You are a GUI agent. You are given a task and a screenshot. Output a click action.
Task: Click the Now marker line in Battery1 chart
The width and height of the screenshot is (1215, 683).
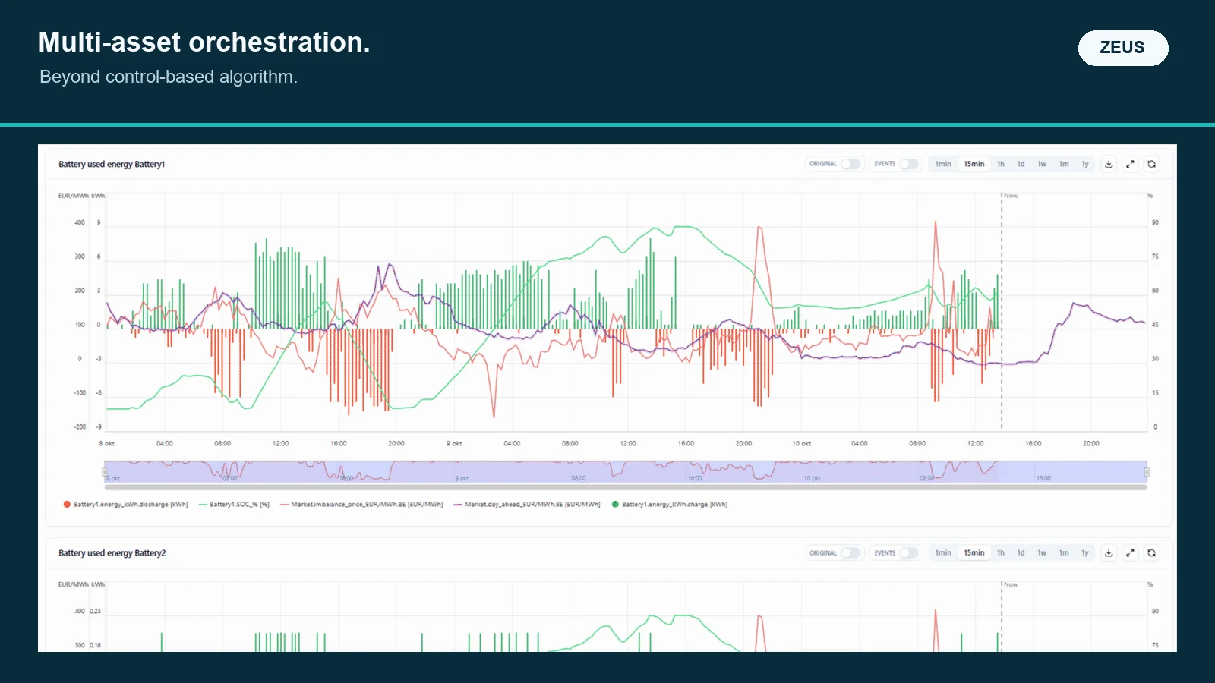tap(1002, 311)
